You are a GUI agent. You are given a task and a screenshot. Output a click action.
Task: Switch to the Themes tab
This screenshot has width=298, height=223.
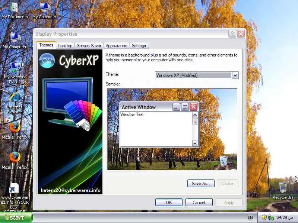[46, 45]
